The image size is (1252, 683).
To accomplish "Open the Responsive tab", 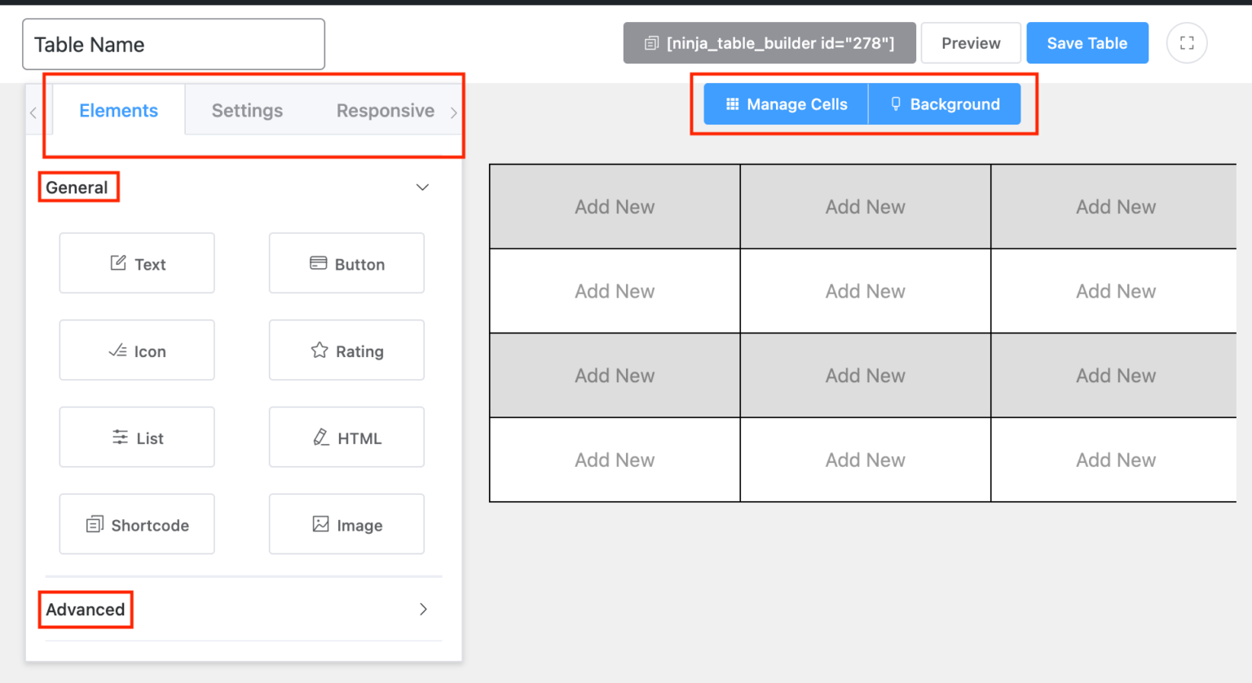I will tap(385, 110).
